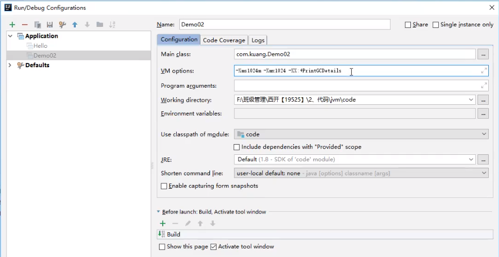Switch to the Code Coverage tab
The height and width of the screenshot is (257, 499).
tap(224, 40)
